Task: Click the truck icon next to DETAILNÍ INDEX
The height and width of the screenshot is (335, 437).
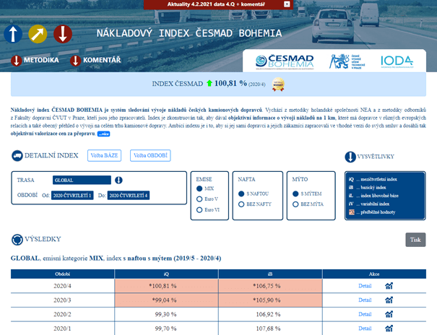Action: click(x=17, y=156)
